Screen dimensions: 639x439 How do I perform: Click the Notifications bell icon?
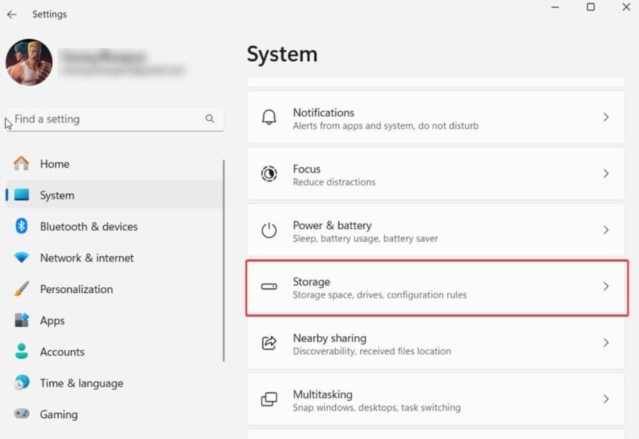coord(269,117)
